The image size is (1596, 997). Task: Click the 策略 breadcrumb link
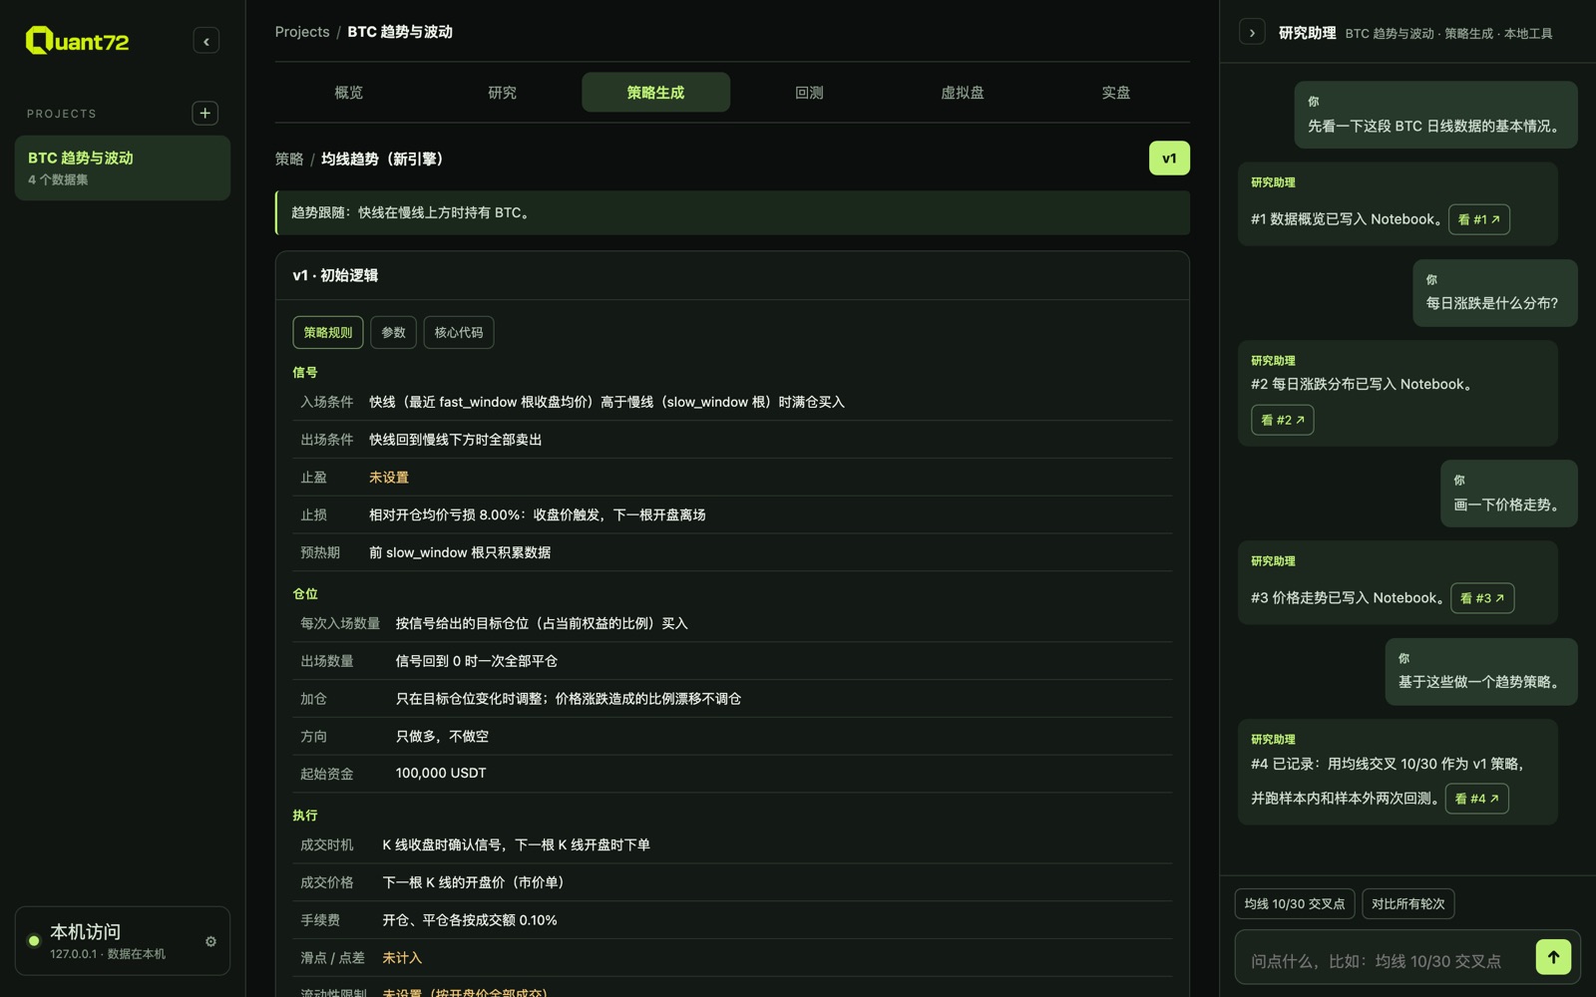coord(289,160)
